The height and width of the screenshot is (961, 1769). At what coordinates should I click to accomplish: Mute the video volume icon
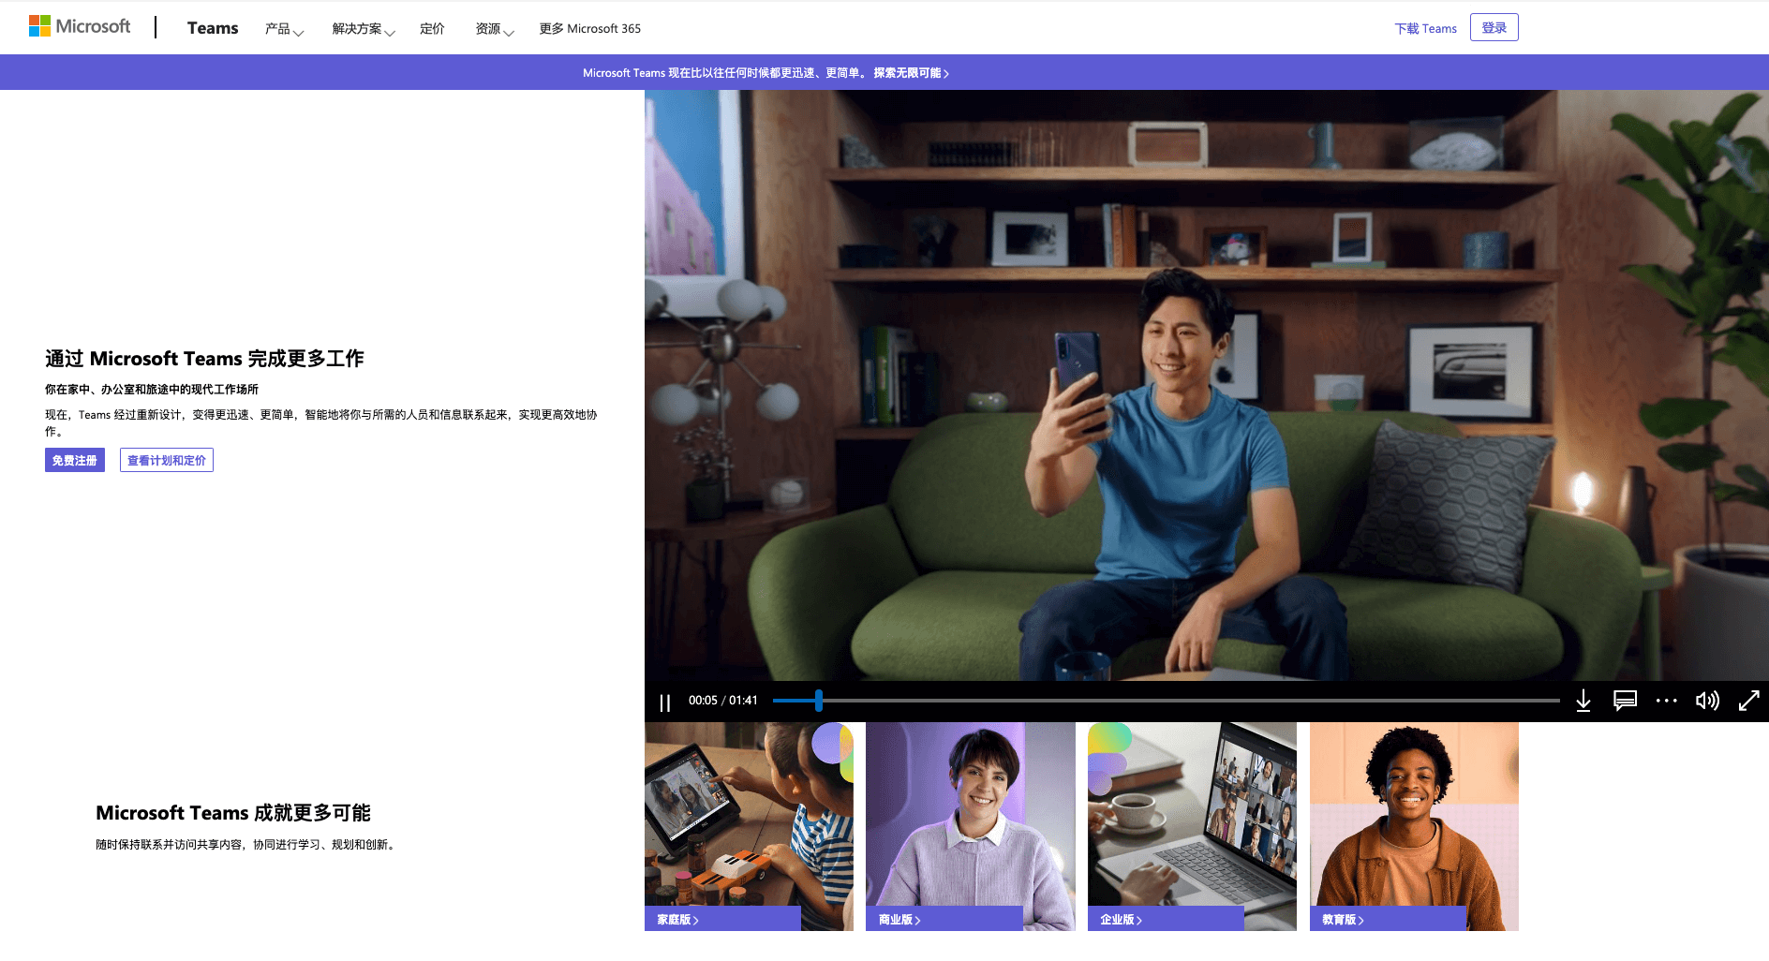(x=1707, y=701)
